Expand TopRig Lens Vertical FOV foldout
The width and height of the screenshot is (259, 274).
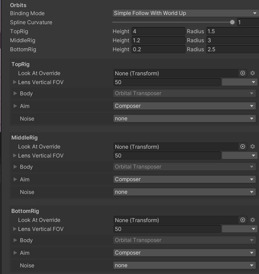click(x=15, y=83)
